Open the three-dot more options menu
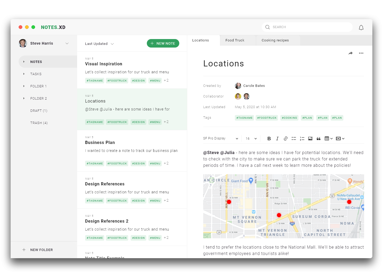This screenshot has height=272, width=383. [361, 53]
